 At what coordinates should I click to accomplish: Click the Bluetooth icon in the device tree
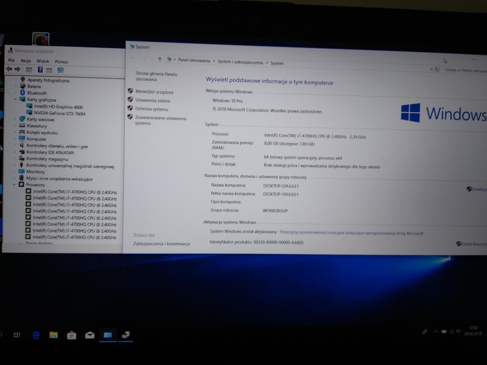coord(22,93)
